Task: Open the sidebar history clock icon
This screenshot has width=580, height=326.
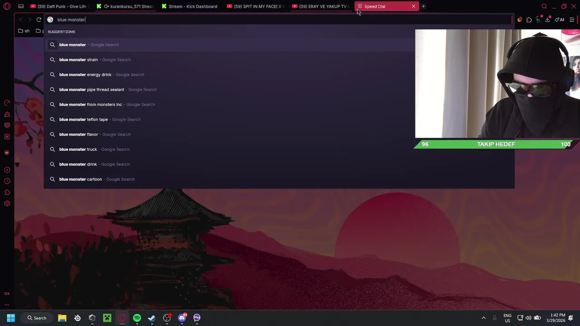Action: pyautogui.click(x=7, y=181)
